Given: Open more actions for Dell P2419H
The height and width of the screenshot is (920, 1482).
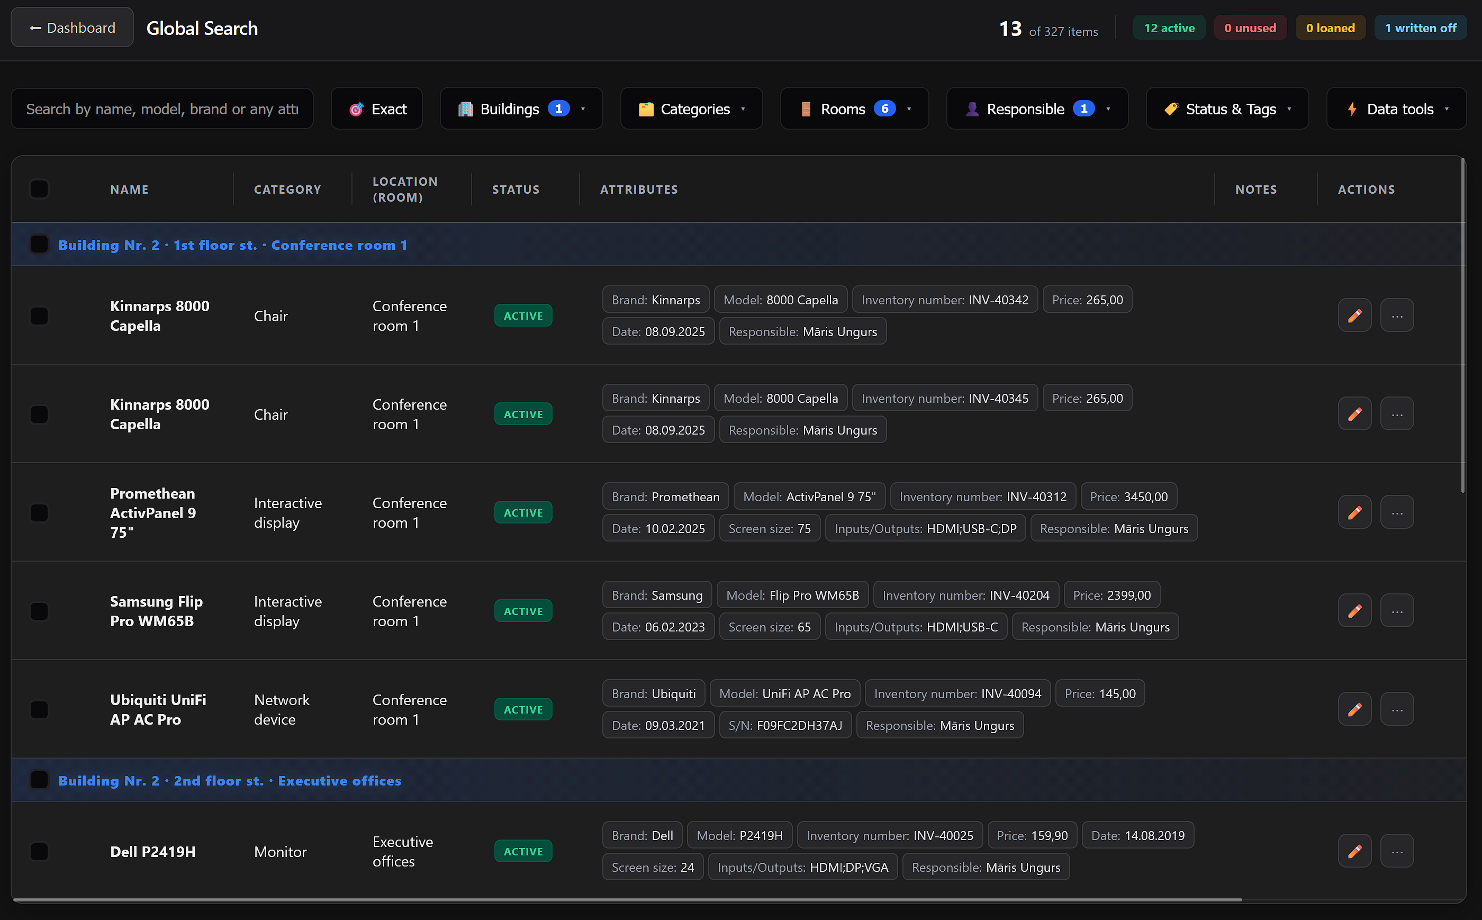Looking at the screenshot, I should pos(1397,851).
